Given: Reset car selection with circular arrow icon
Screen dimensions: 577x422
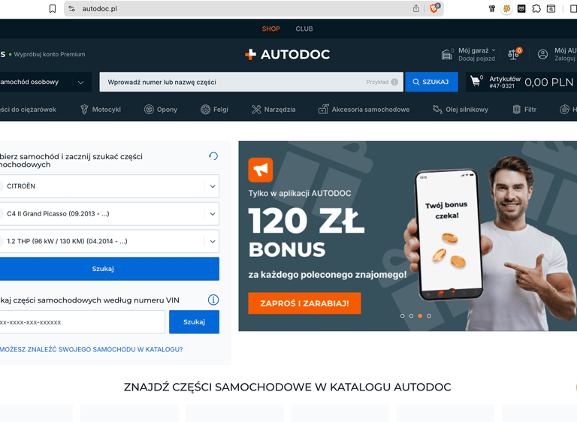Looking at the screenshot, I should 213,156.
